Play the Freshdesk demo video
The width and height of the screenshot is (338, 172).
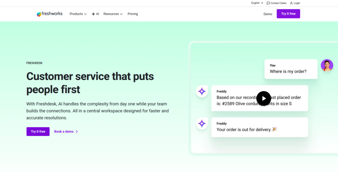click(264, 98)
